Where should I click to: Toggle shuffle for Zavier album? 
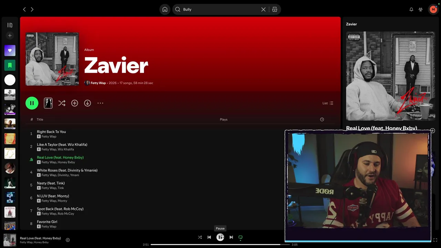(62, 103)
